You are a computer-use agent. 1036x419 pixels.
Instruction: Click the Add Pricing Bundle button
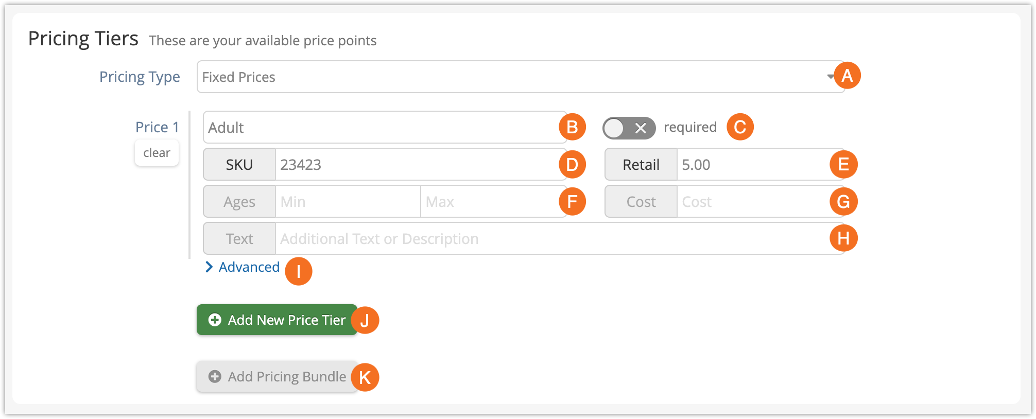pyautogui.click(x=277, y=376)
